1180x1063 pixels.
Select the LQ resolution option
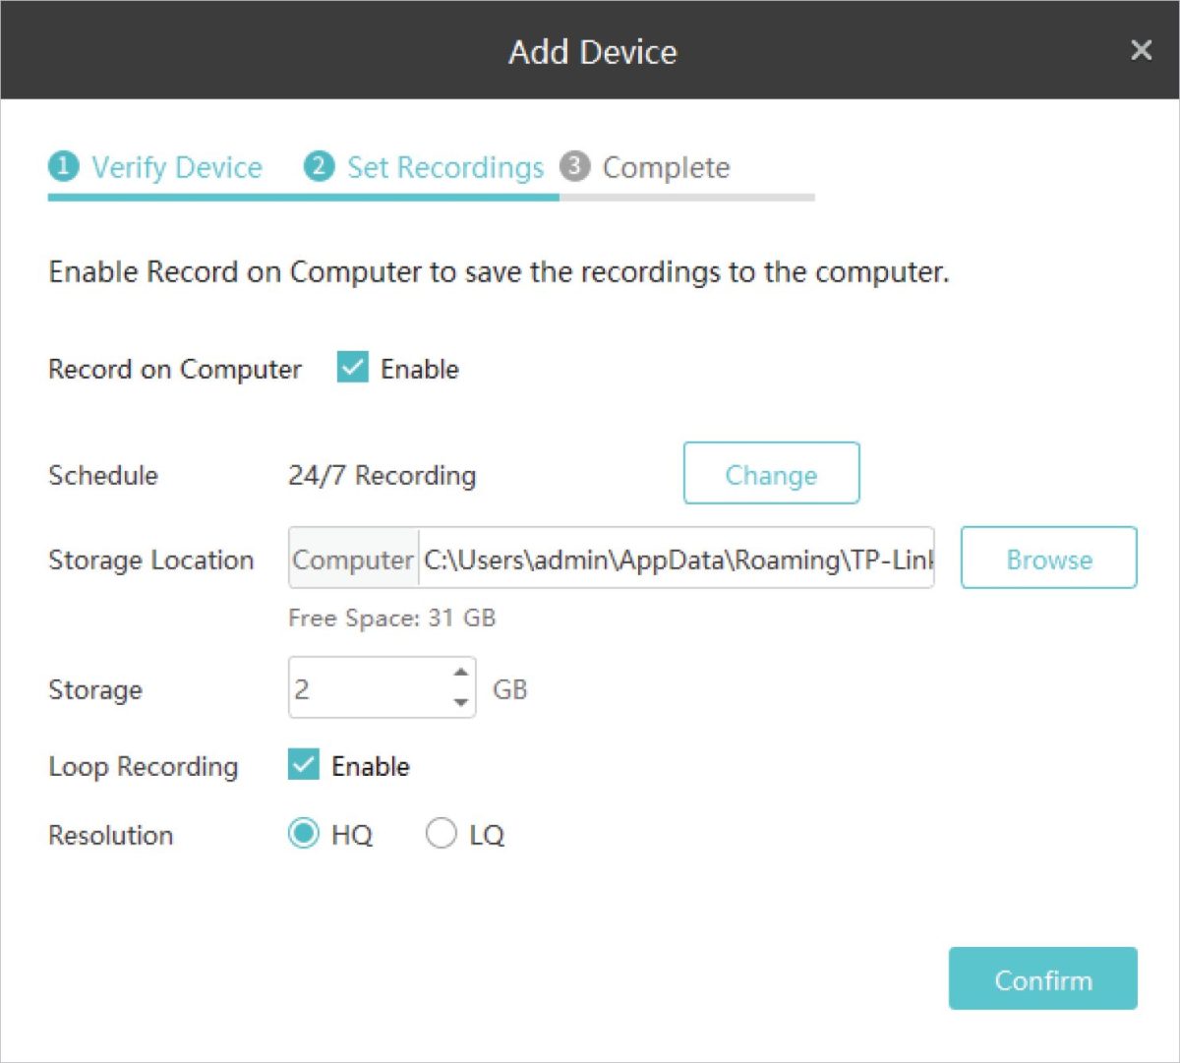point(442,833)
